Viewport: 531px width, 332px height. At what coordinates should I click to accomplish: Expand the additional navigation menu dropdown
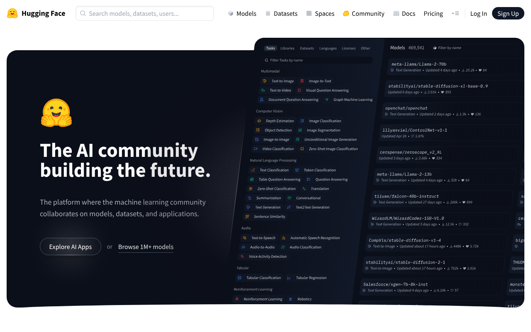[455, 13]
